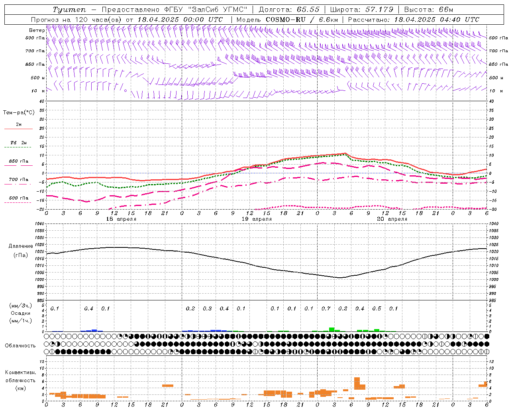510x408 pixels.
Task: Select the 18 апреля date label
Action: [x=121, y=219]
